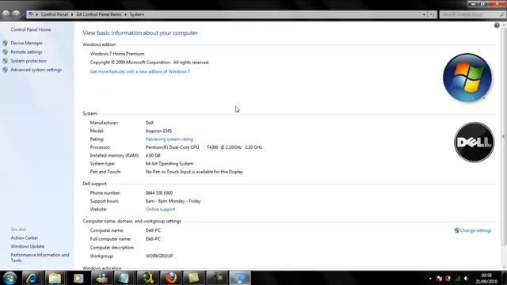Click the Windows logo image
Viewport: 507px width, 285px height.
(467, 78)
